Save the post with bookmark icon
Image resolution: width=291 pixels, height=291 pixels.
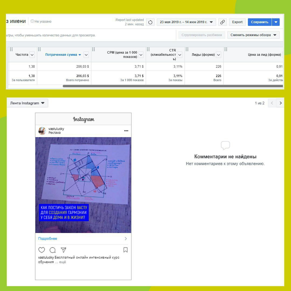point(126,250)
